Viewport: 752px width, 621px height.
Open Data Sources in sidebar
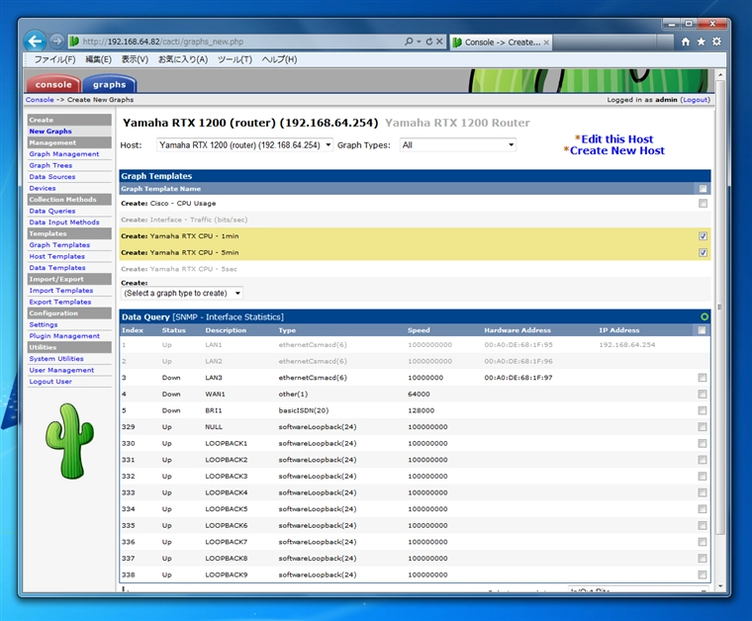[51, 177]
